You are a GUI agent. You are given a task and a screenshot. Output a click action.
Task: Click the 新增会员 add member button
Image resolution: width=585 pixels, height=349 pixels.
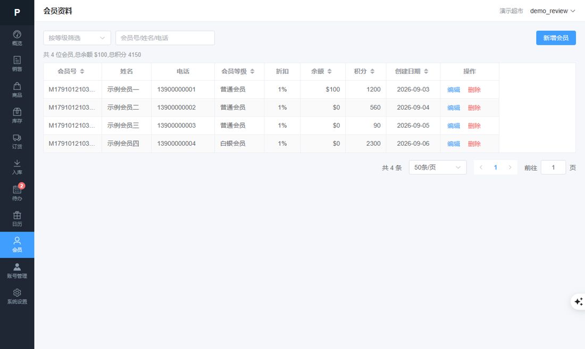point(556,38)
